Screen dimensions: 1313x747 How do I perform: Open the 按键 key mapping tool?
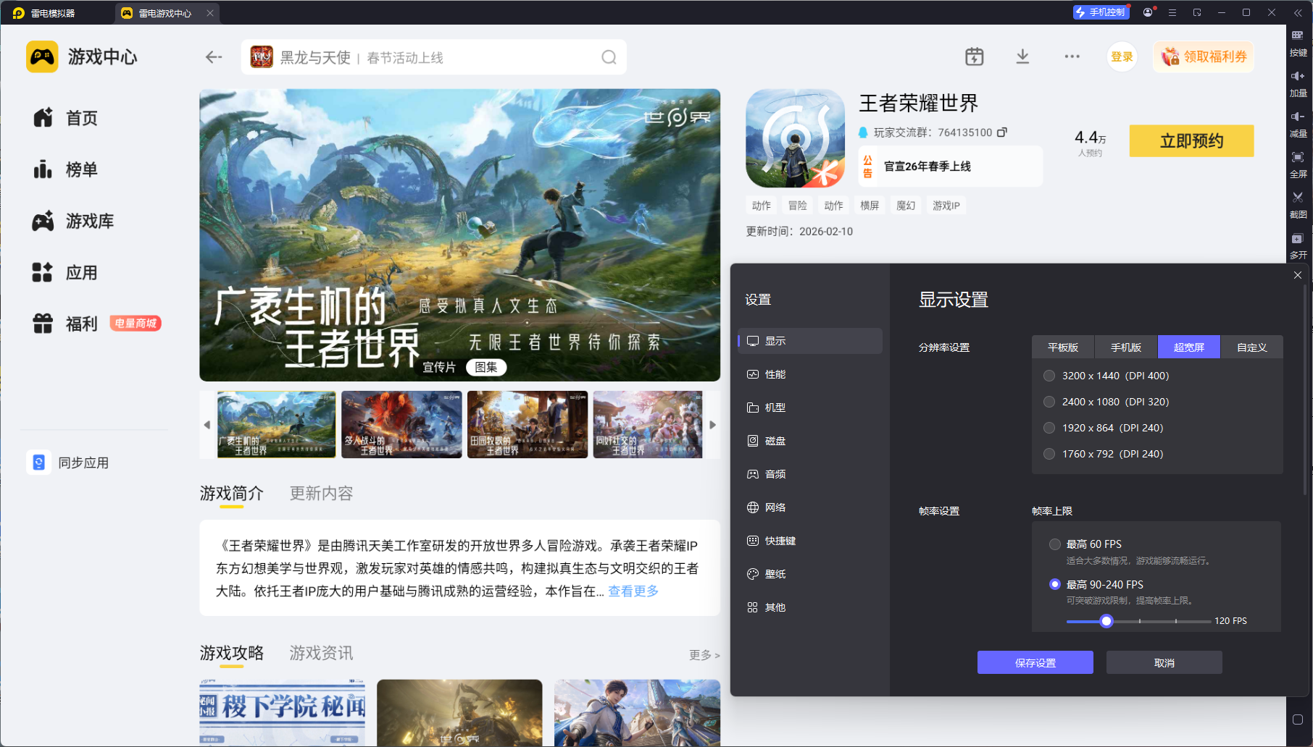1298,43
